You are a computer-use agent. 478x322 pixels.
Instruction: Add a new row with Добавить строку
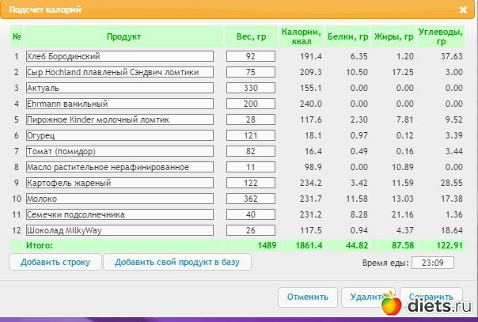pyautogui.click(x=55, y=262)
